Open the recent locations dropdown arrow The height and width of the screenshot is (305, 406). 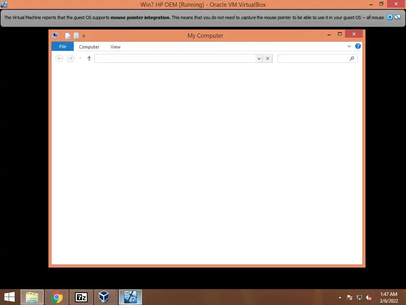click(80, 58)
